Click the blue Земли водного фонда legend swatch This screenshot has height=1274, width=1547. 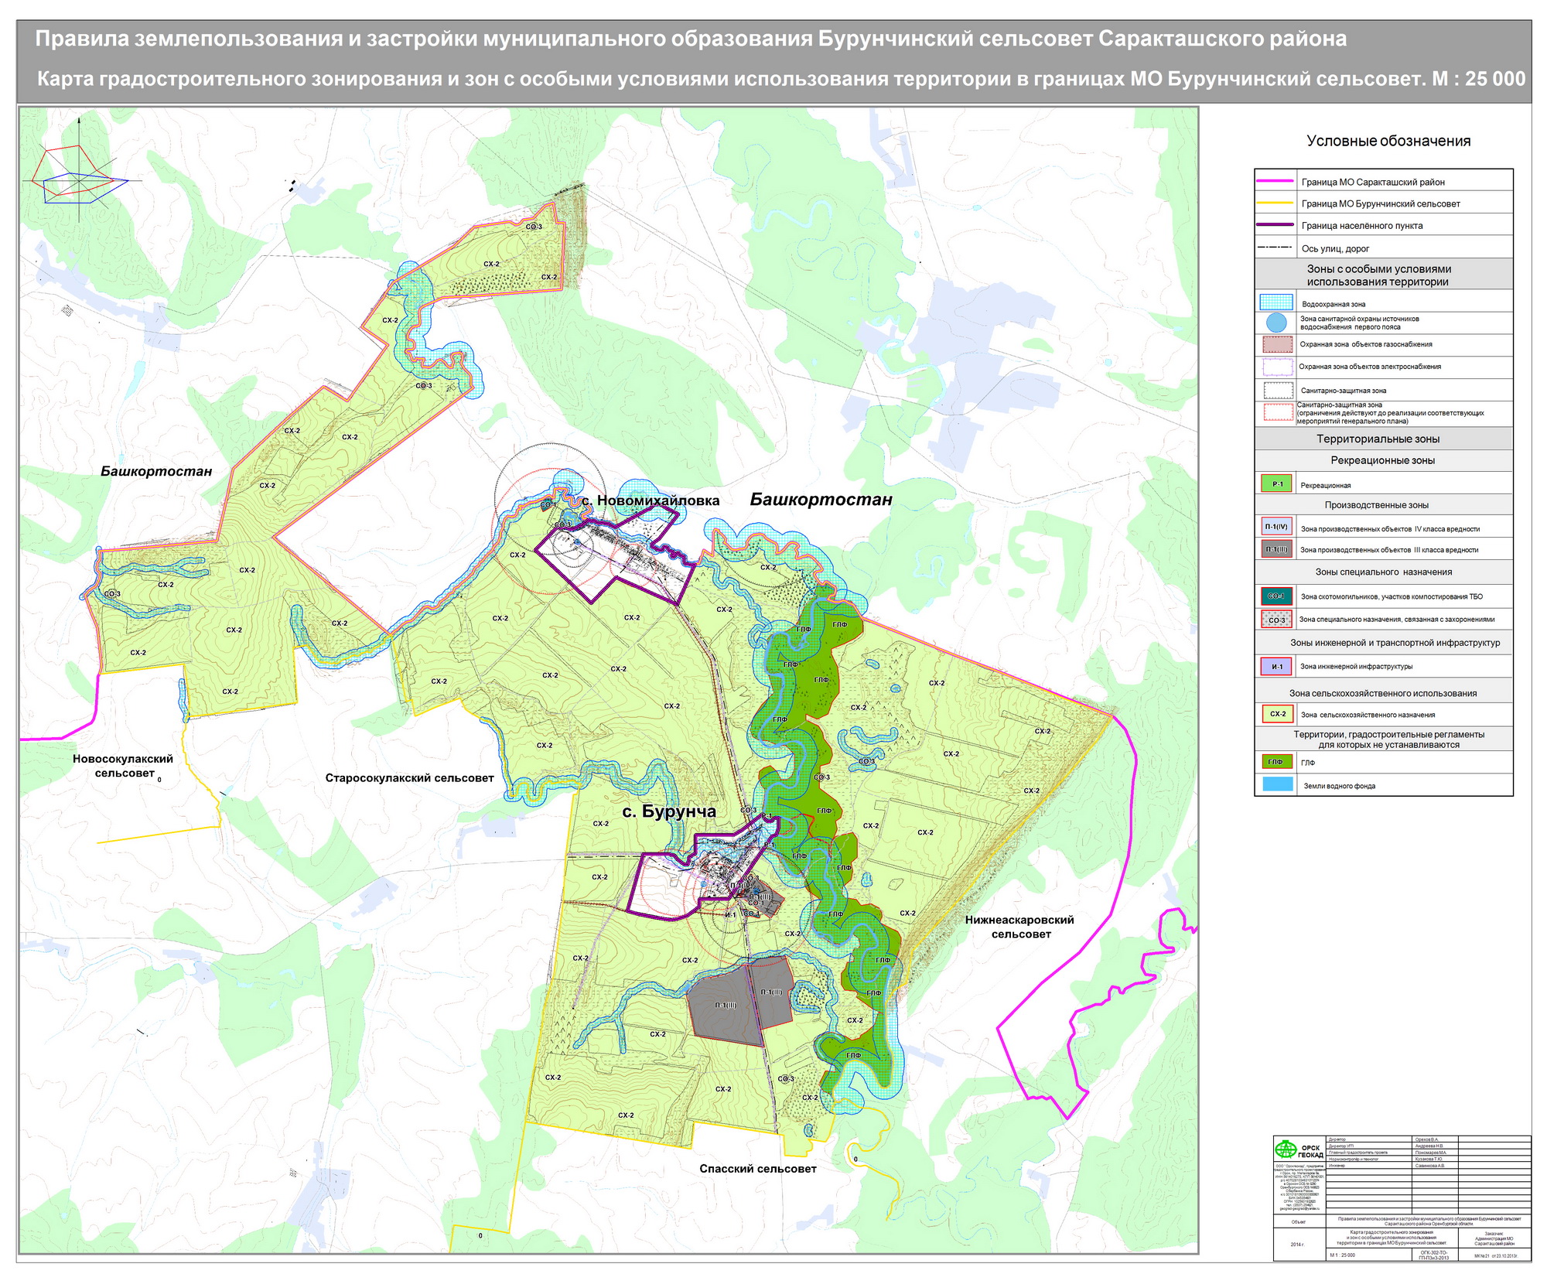point(1277,784)
